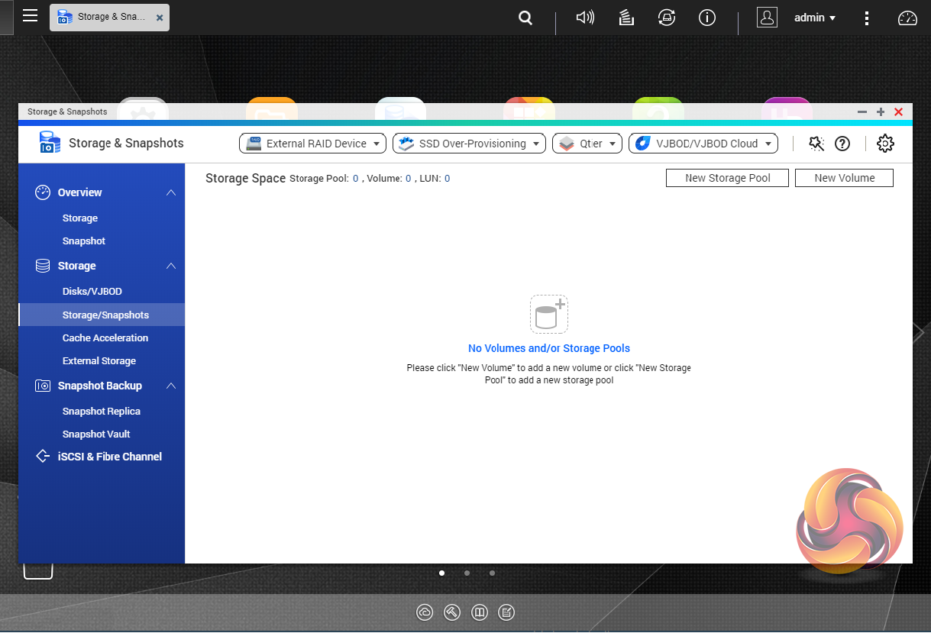Open the three-dot more options menu
Screen dimensions: 931x633
866,18
